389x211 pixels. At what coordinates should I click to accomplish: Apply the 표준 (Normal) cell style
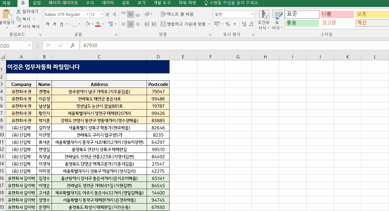click(x=302, y=14)
